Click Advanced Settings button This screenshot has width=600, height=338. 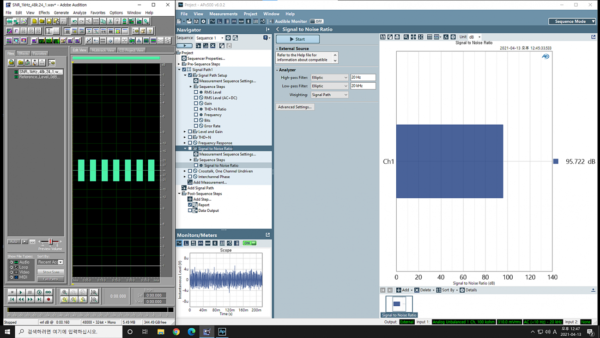pos(295,107)
